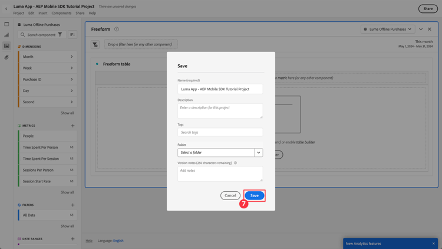This screenshot has width=442, height=249.
Task: Open the Project menu
Action: [19, 13]
